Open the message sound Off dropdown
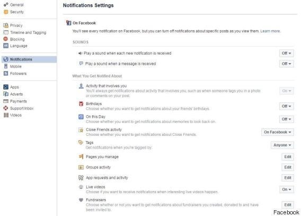The height and width of the screenshot is (216, 302). click(287, 64)
